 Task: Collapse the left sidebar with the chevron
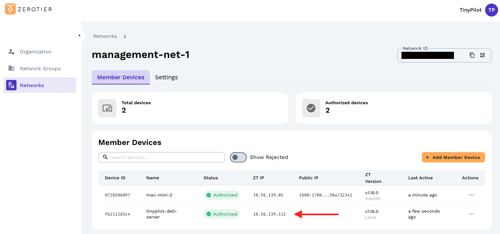point(80,35)
